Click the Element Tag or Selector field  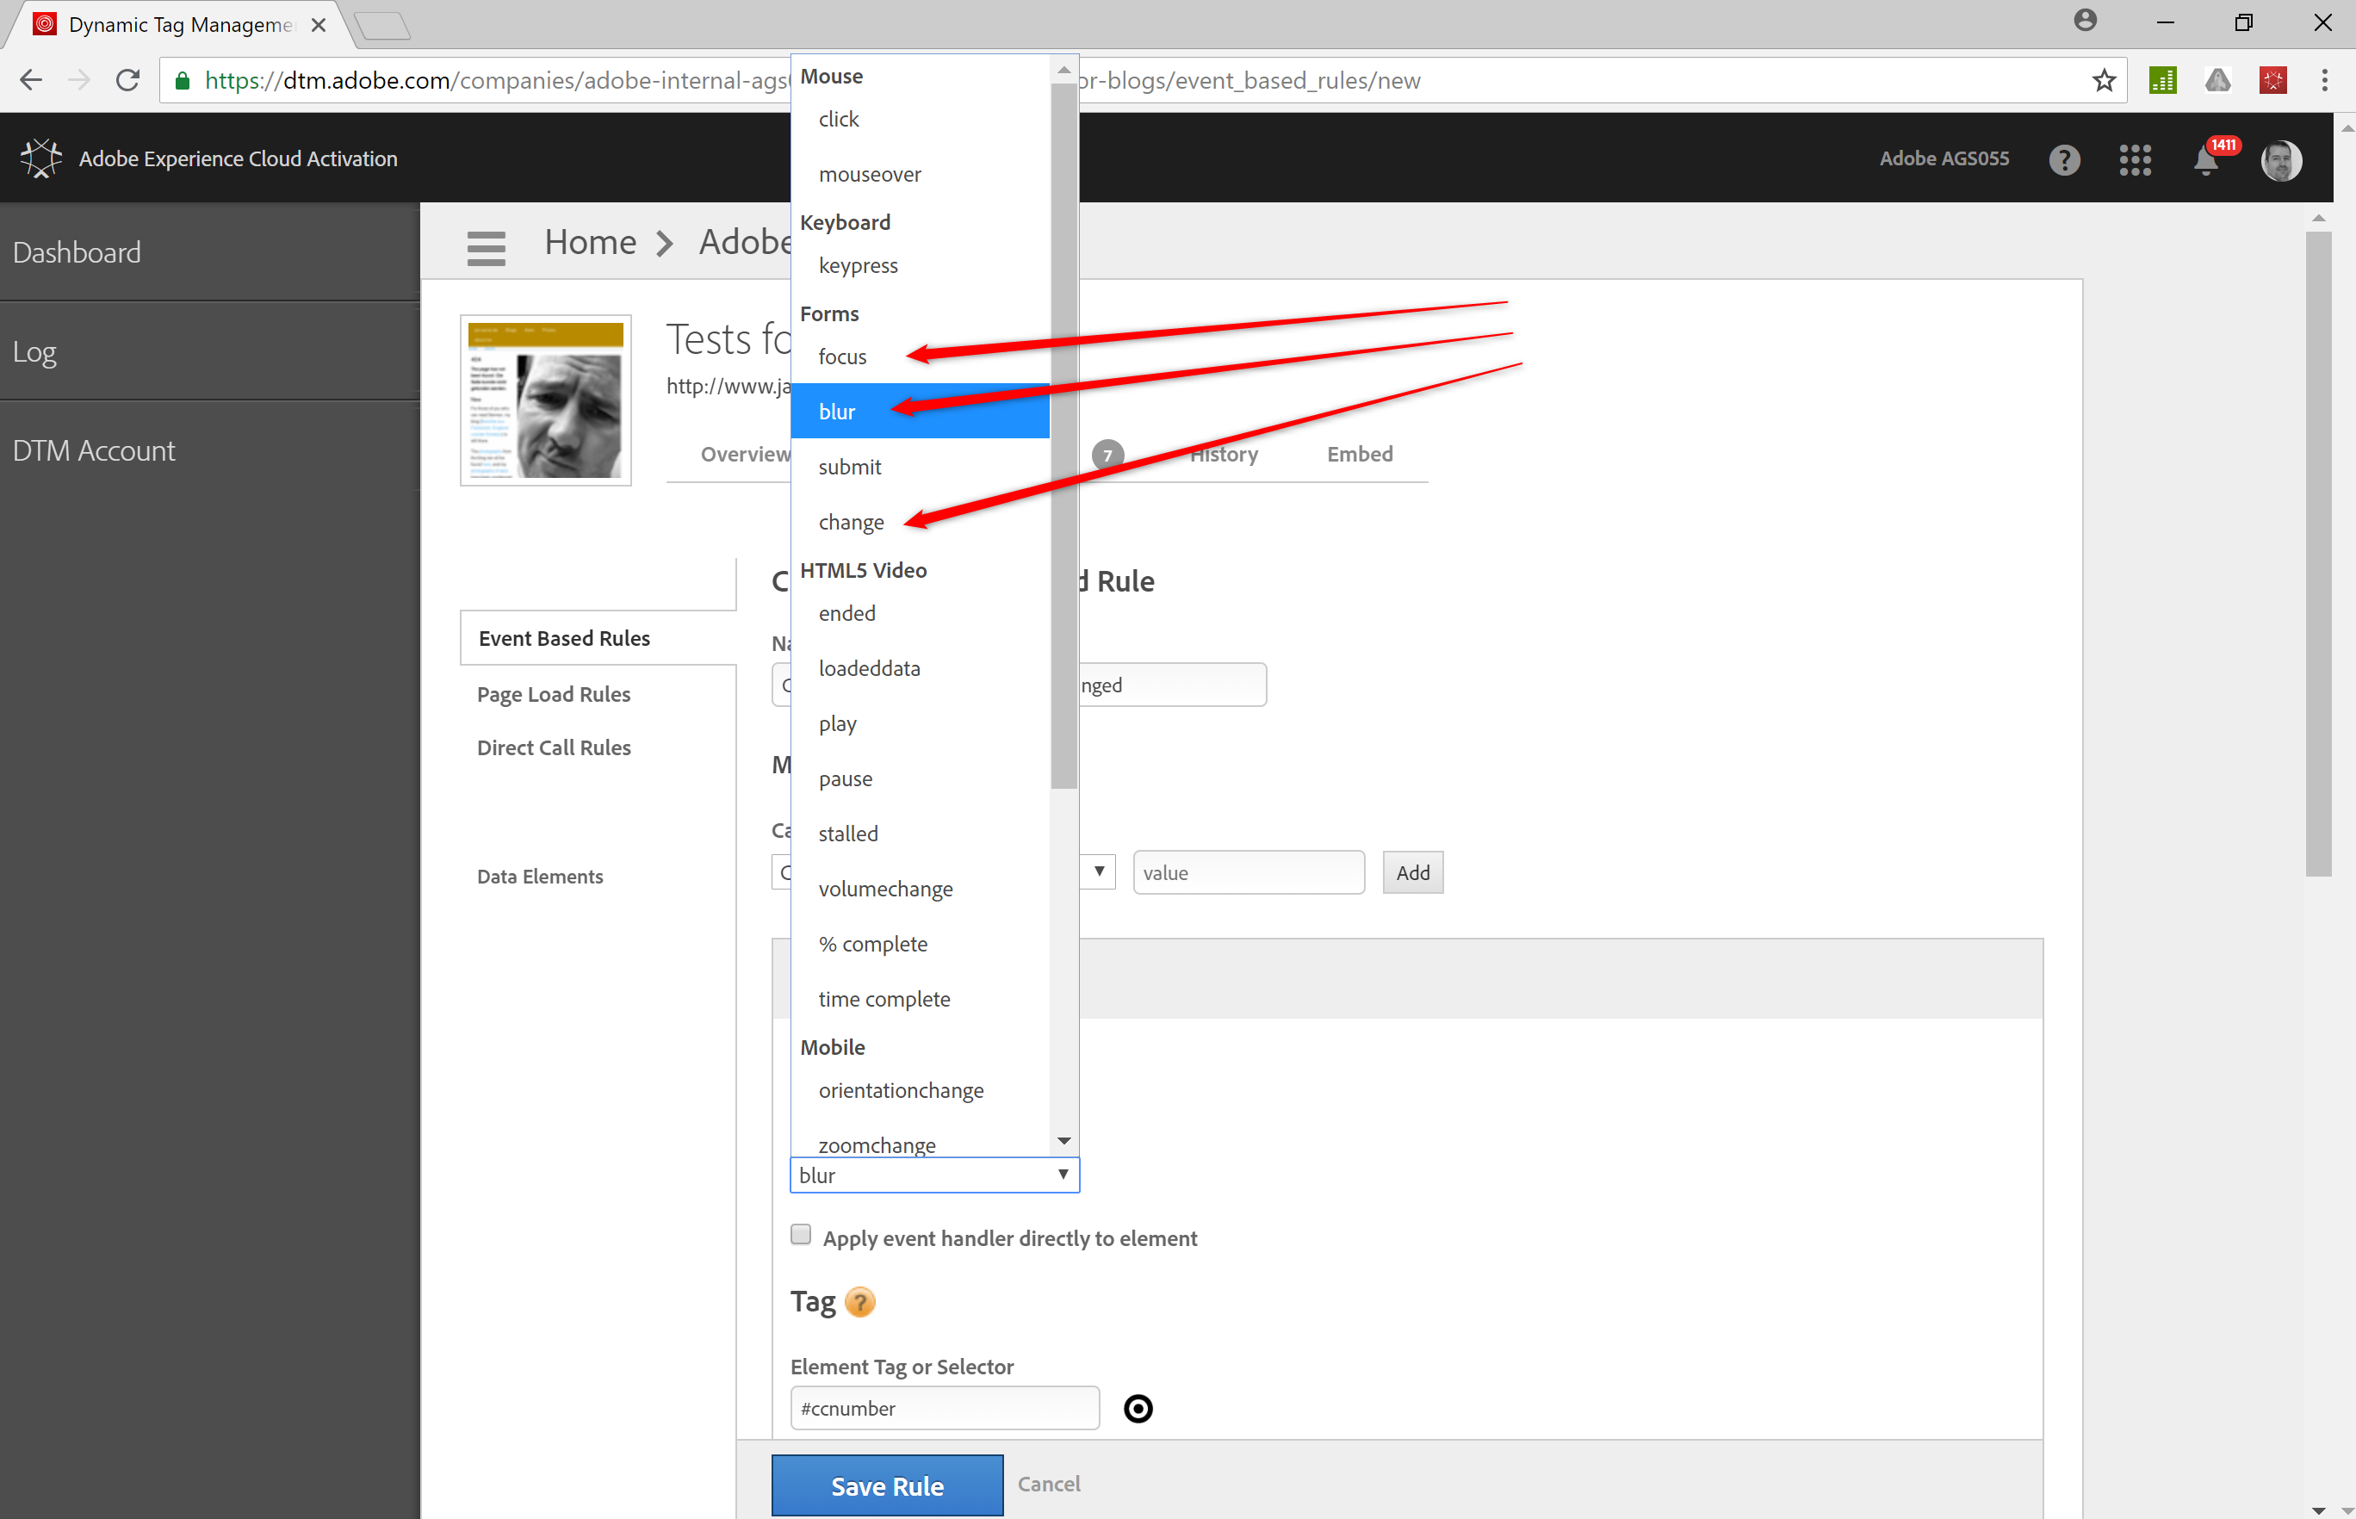point(944,1409)
